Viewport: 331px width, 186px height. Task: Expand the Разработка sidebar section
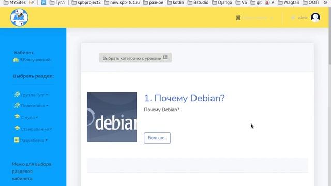click(x=31, y=140)
